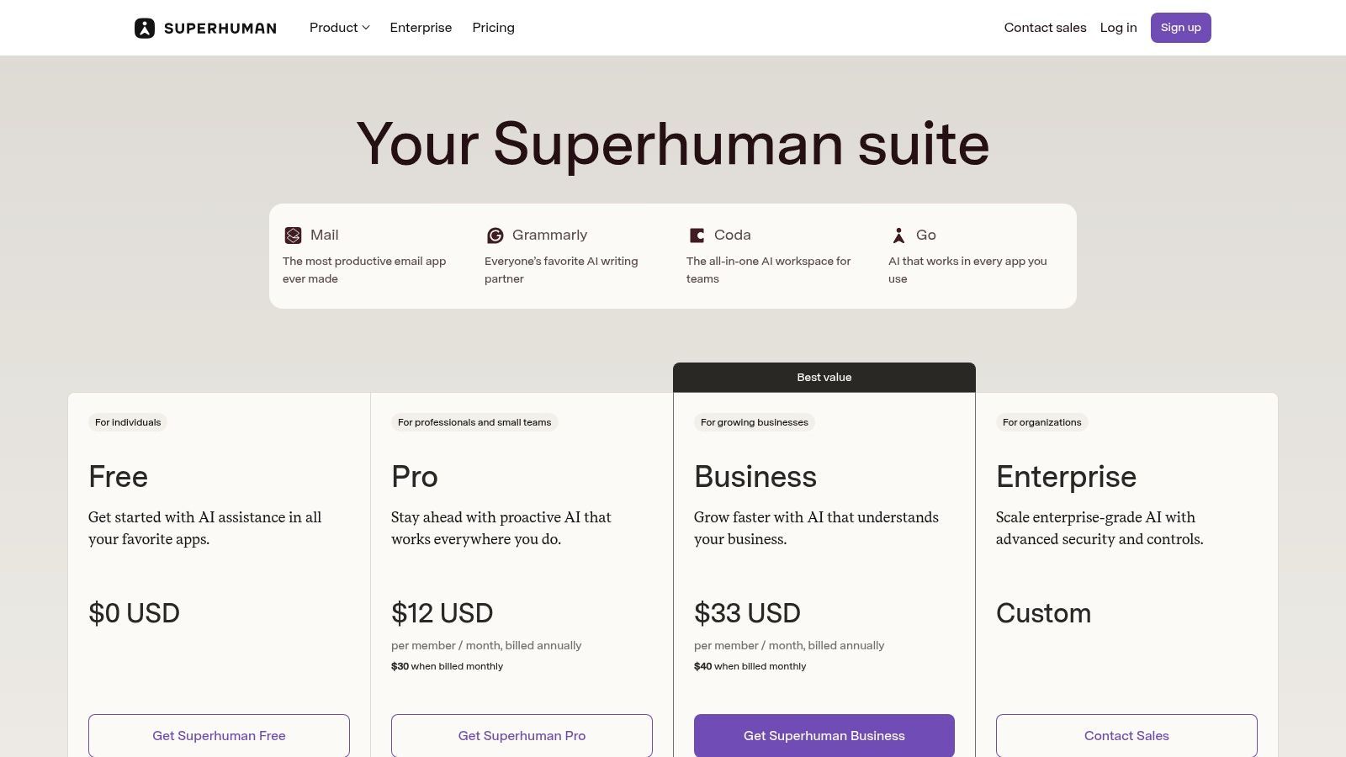Open the Pricing page from the navbar
Screen dimensions: 1346x757
(x=493, y=27)
